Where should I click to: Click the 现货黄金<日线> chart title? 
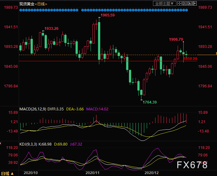(33, 4)
